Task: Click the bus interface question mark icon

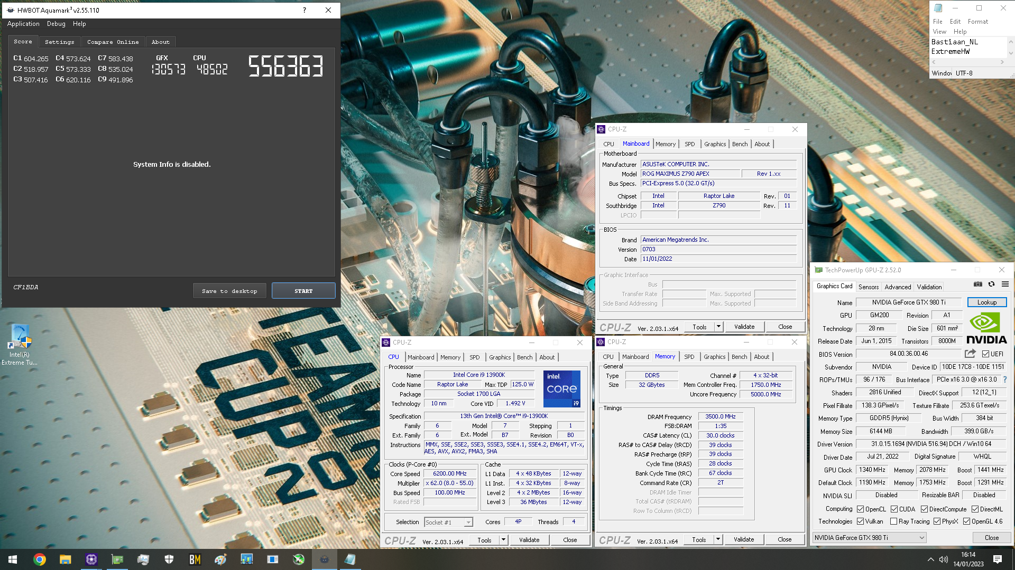Action: pos(1005,379)
